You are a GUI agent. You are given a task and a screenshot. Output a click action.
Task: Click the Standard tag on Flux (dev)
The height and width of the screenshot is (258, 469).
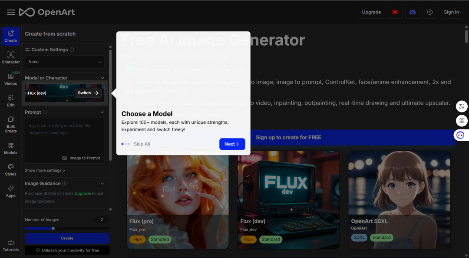click(271, 239)
